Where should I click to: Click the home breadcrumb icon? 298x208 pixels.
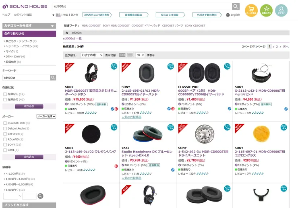(x=67, y=33)
